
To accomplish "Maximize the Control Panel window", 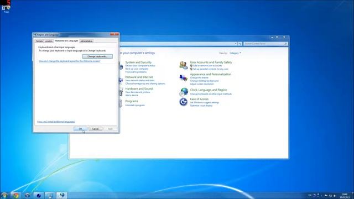I will (277, 37).
